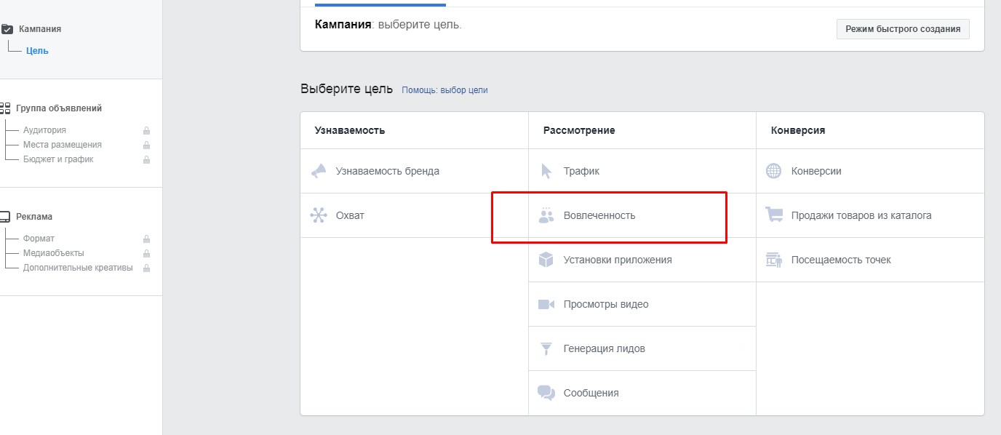Image resolution: width=1001 pixels, height=435 pixels.
Task: Open Аудитория in the ad set section
Action: point(44,130)
